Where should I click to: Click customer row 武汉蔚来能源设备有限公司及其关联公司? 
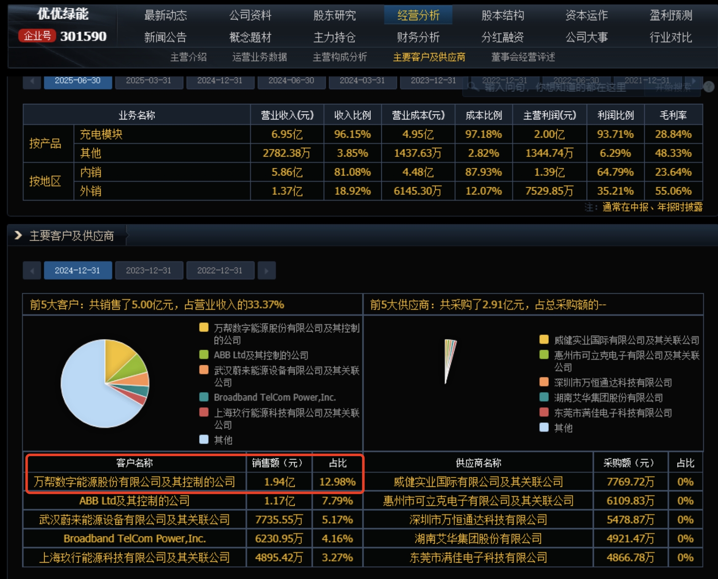tap(135, 520)
